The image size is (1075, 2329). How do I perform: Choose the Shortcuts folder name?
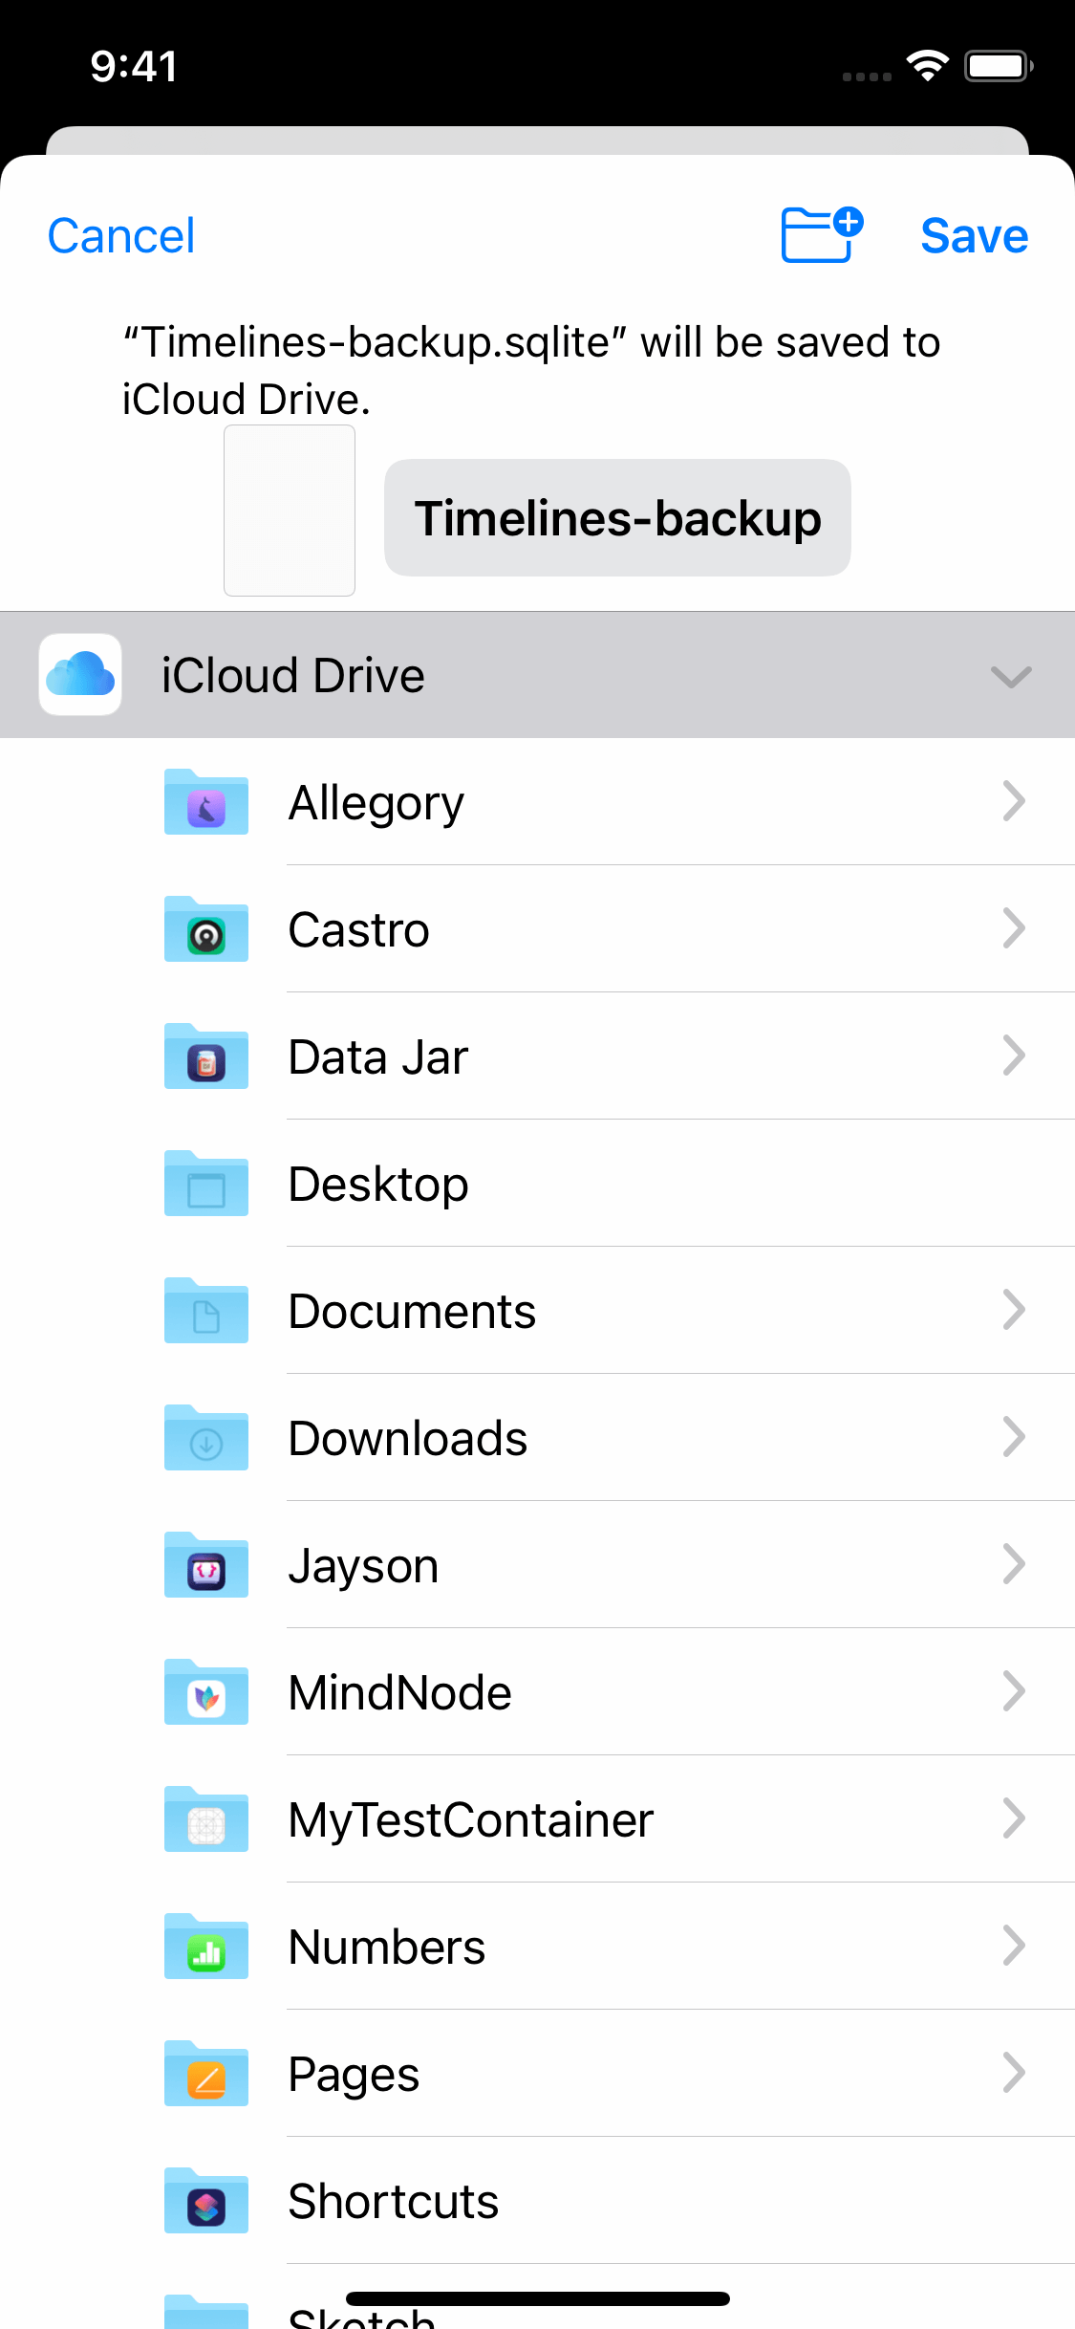tap(394, 2201)
